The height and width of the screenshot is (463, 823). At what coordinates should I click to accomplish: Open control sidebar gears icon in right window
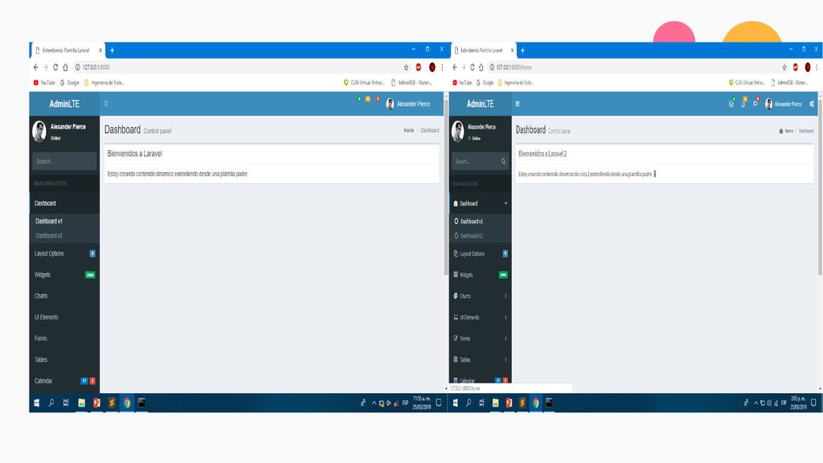click(x=812, y=104)
